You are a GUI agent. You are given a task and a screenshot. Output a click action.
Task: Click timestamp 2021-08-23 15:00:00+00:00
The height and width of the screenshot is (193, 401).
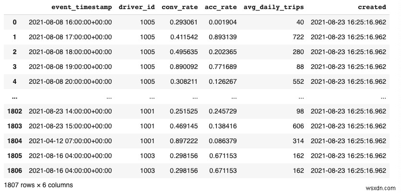pos(71,126)
